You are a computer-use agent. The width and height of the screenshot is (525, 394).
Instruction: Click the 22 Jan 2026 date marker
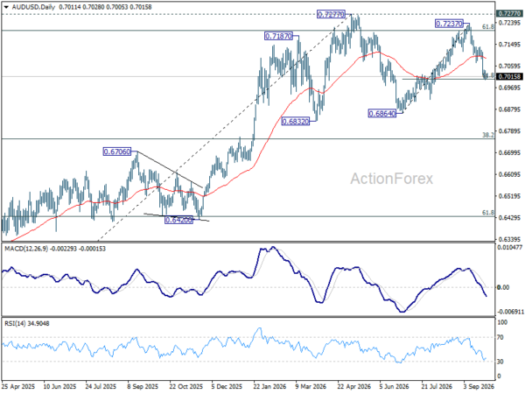269,386
